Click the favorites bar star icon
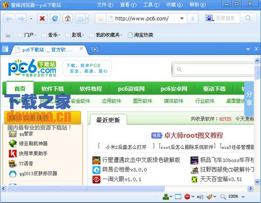261x203 pixels. click(x=8, y=35)
